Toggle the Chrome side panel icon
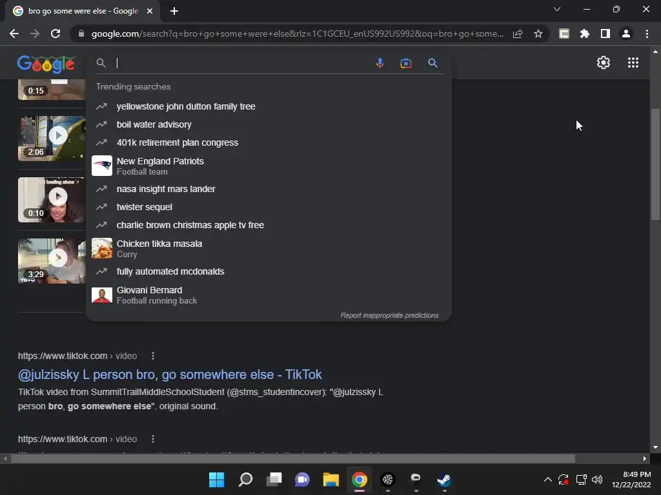The image size is (661, 495). click(x=605, y=34)
